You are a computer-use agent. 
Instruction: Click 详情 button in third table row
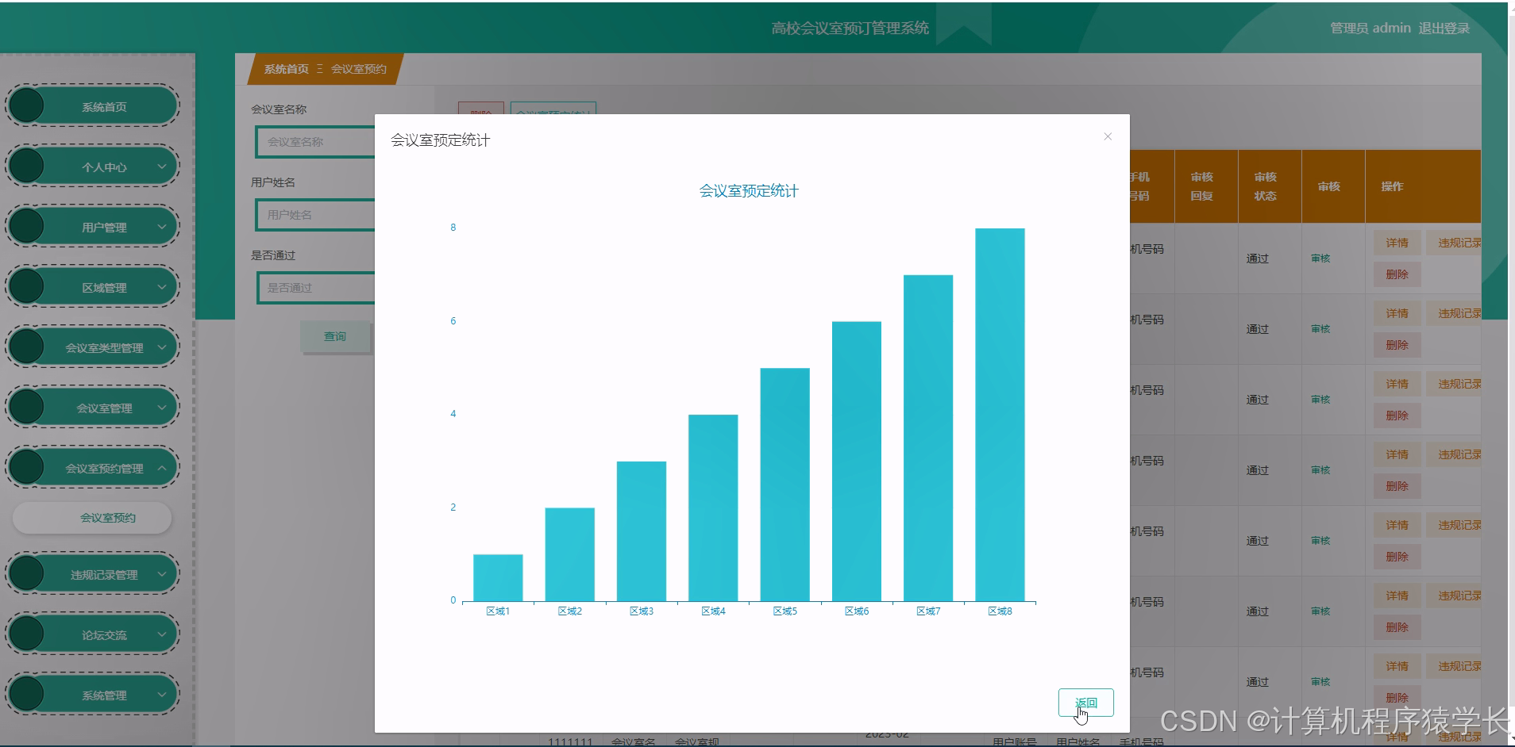(x=1397, y=384)
